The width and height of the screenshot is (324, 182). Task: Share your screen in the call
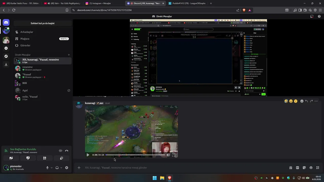28,158
